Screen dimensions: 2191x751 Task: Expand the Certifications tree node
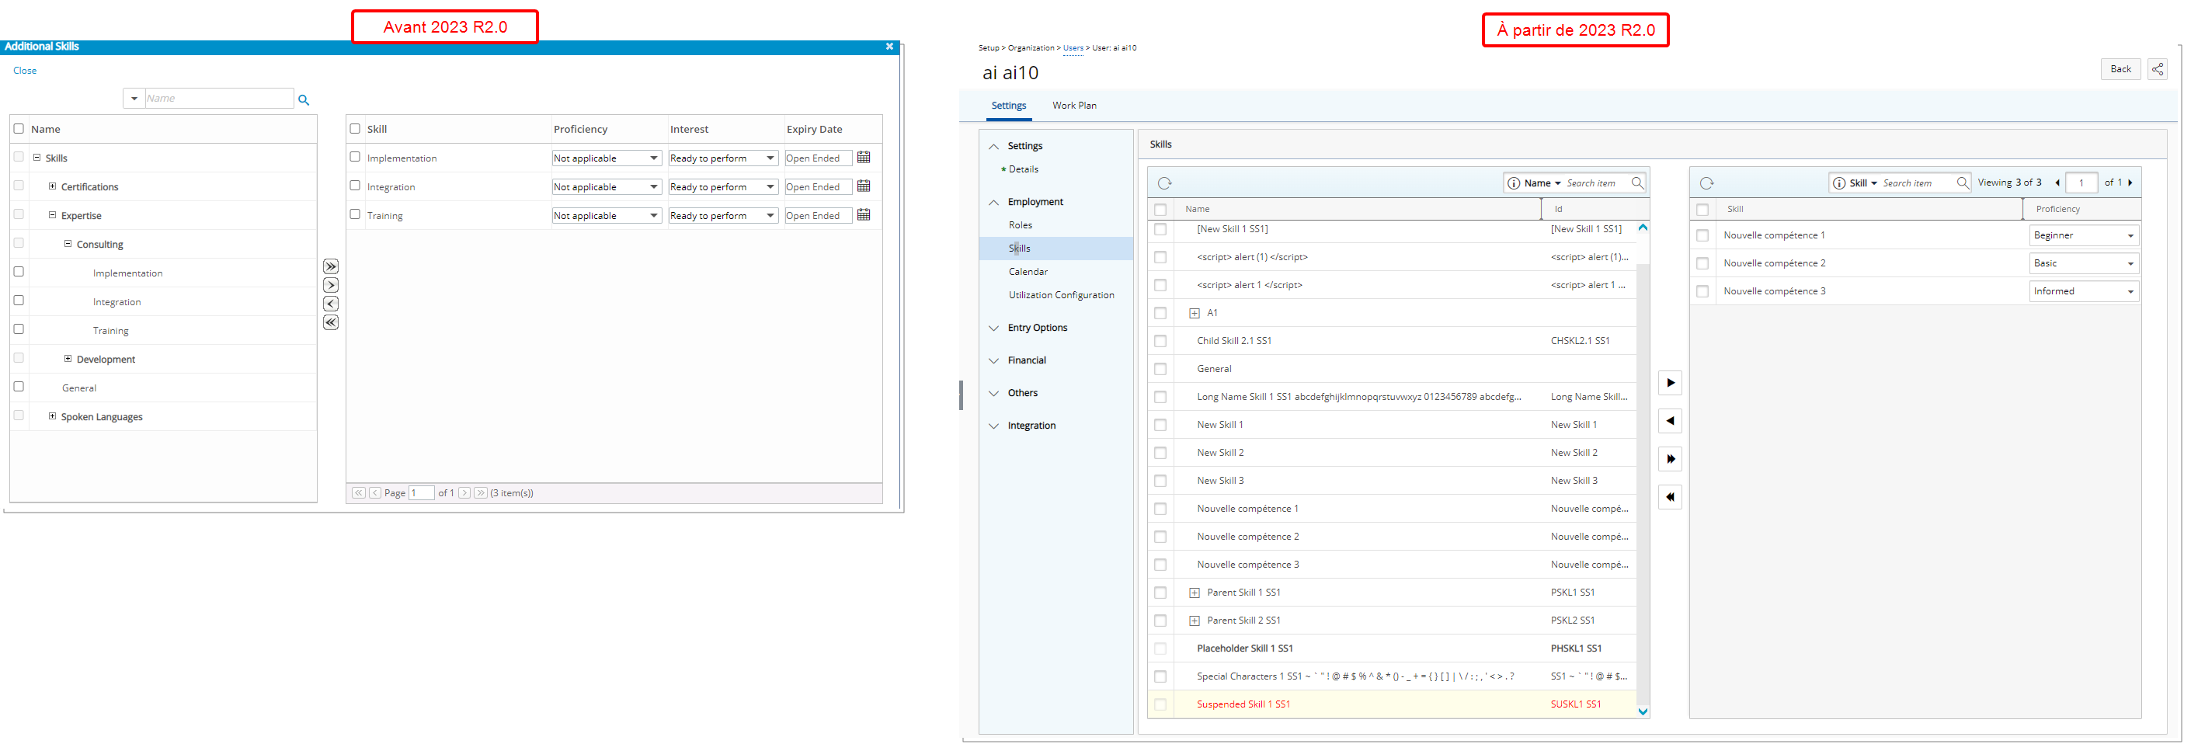pyautogui.click(x=52, y=186)
